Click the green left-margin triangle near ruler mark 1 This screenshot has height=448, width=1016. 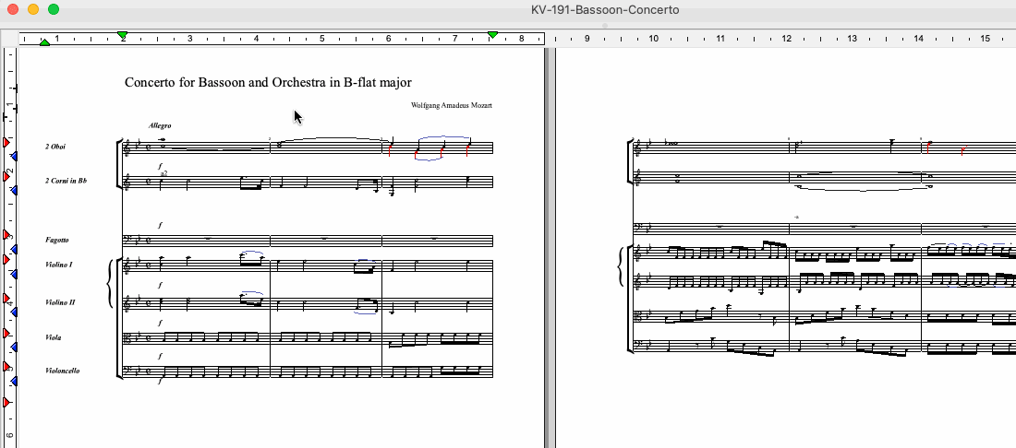click(44, 42)
